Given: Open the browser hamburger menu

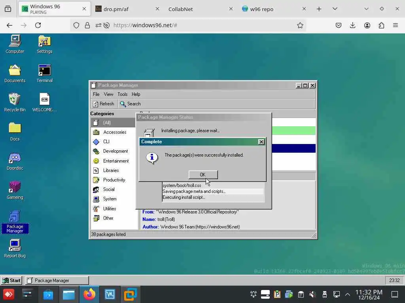Looking at the screenshot, I should 396,25.
